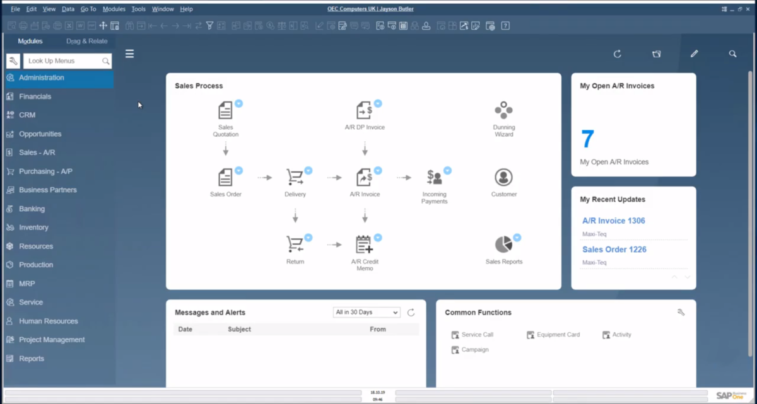Click the wrench icon beside Look Up Menus
757x404 pixels.
point(13,61)
